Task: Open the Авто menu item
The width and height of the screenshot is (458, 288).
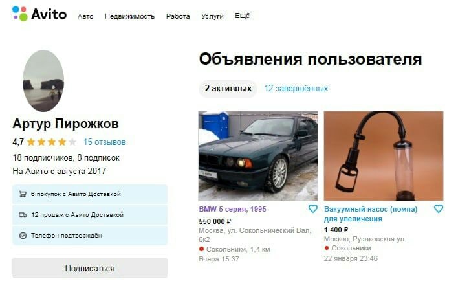Action: tap(85, 16)
